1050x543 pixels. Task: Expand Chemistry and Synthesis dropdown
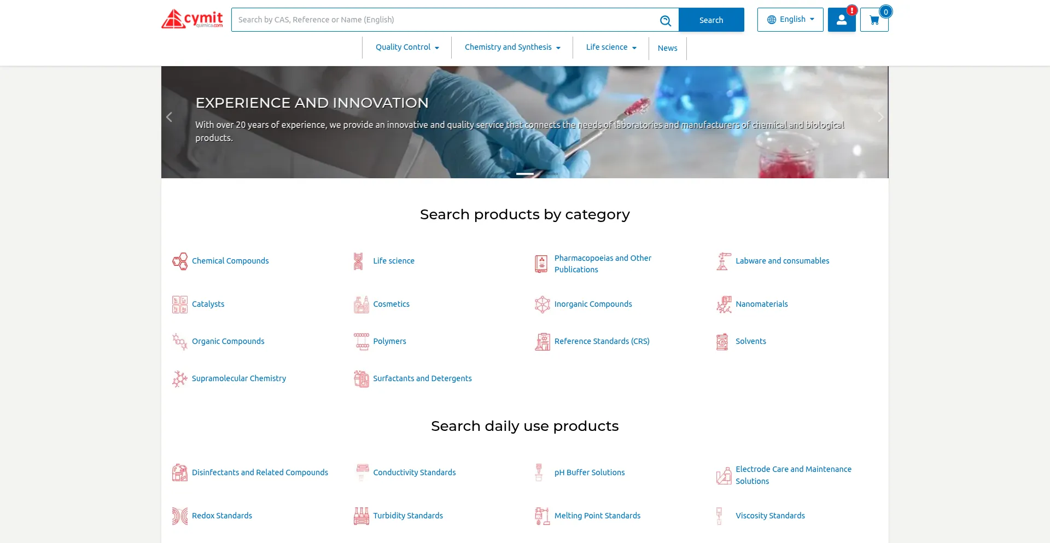(x=512, y=48)
